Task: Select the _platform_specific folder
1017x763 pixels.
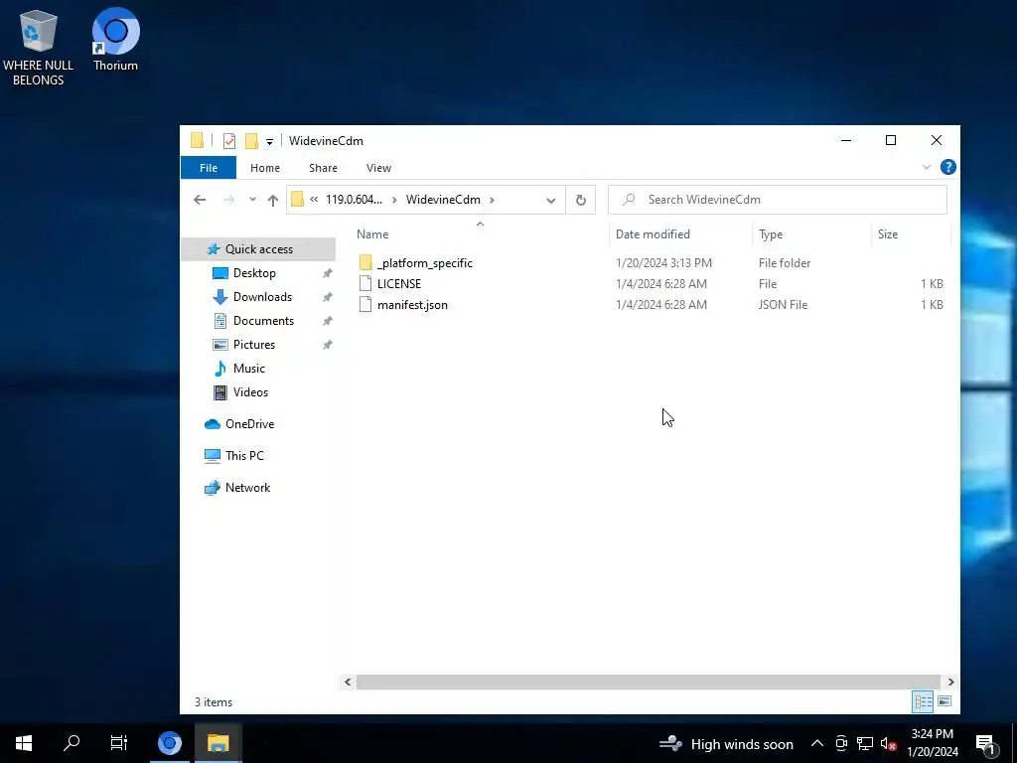Action: 425,262
